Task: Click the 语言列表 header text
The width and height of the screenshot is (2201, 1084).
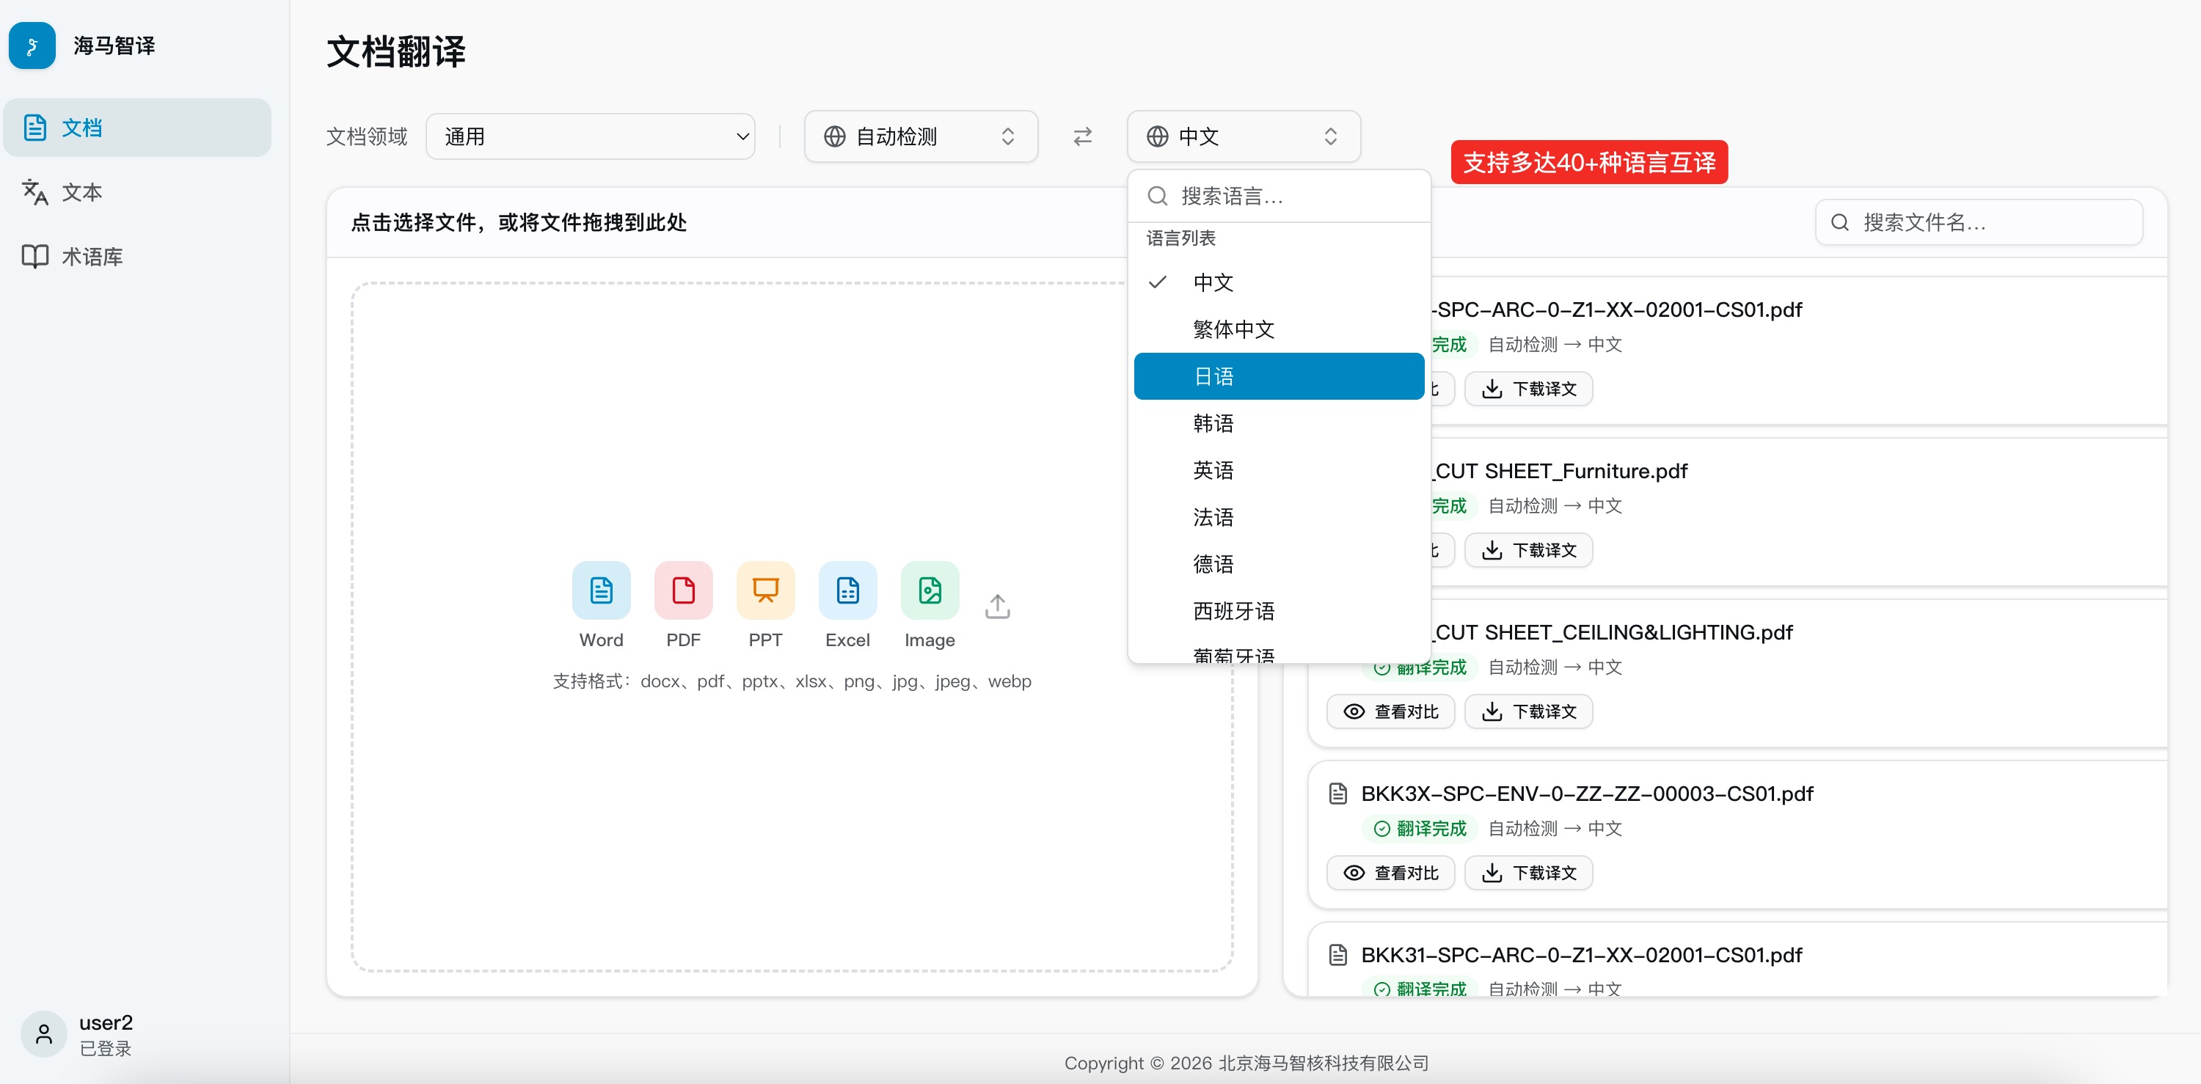Action: tap(1180, 238)
